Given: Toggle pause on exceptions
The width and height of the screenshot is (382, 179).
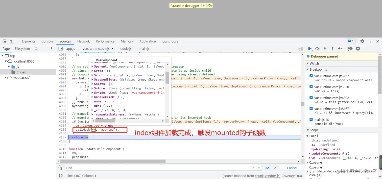Looking at the screenshot, I should coord(358,49).
